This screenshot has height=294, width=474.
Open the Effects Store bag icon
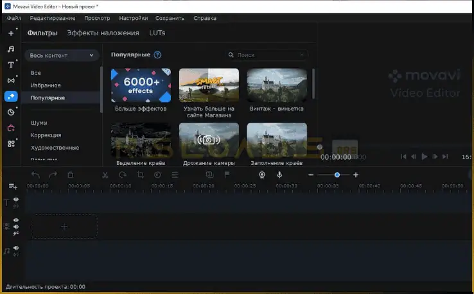coord(11,128)
